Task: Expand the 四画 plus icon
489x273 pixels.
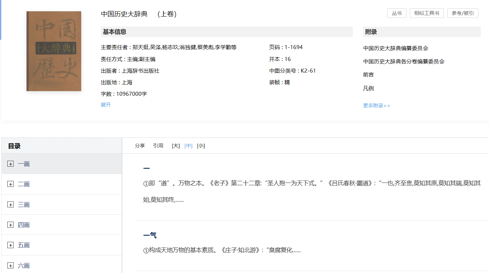Action: (x=11, y=225)
